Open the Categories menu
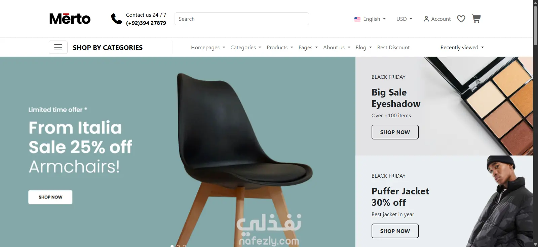The width and height of the screenshot is (538, 247). pos(246,48)
